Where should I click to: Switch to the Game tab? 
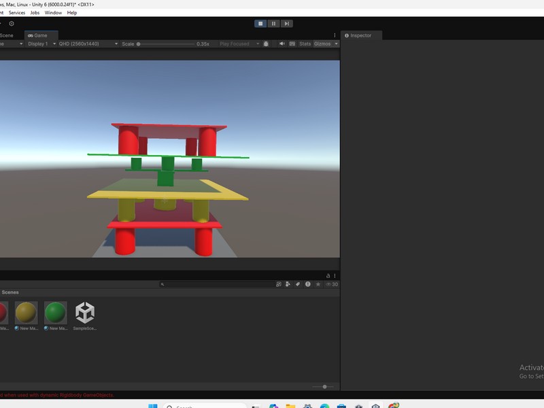pyautogui.click(x=41, y=35)
